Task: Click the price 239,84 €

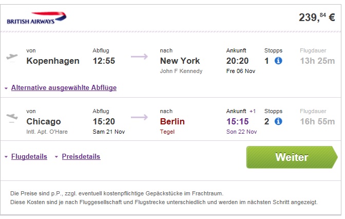Action: point(317,17)
